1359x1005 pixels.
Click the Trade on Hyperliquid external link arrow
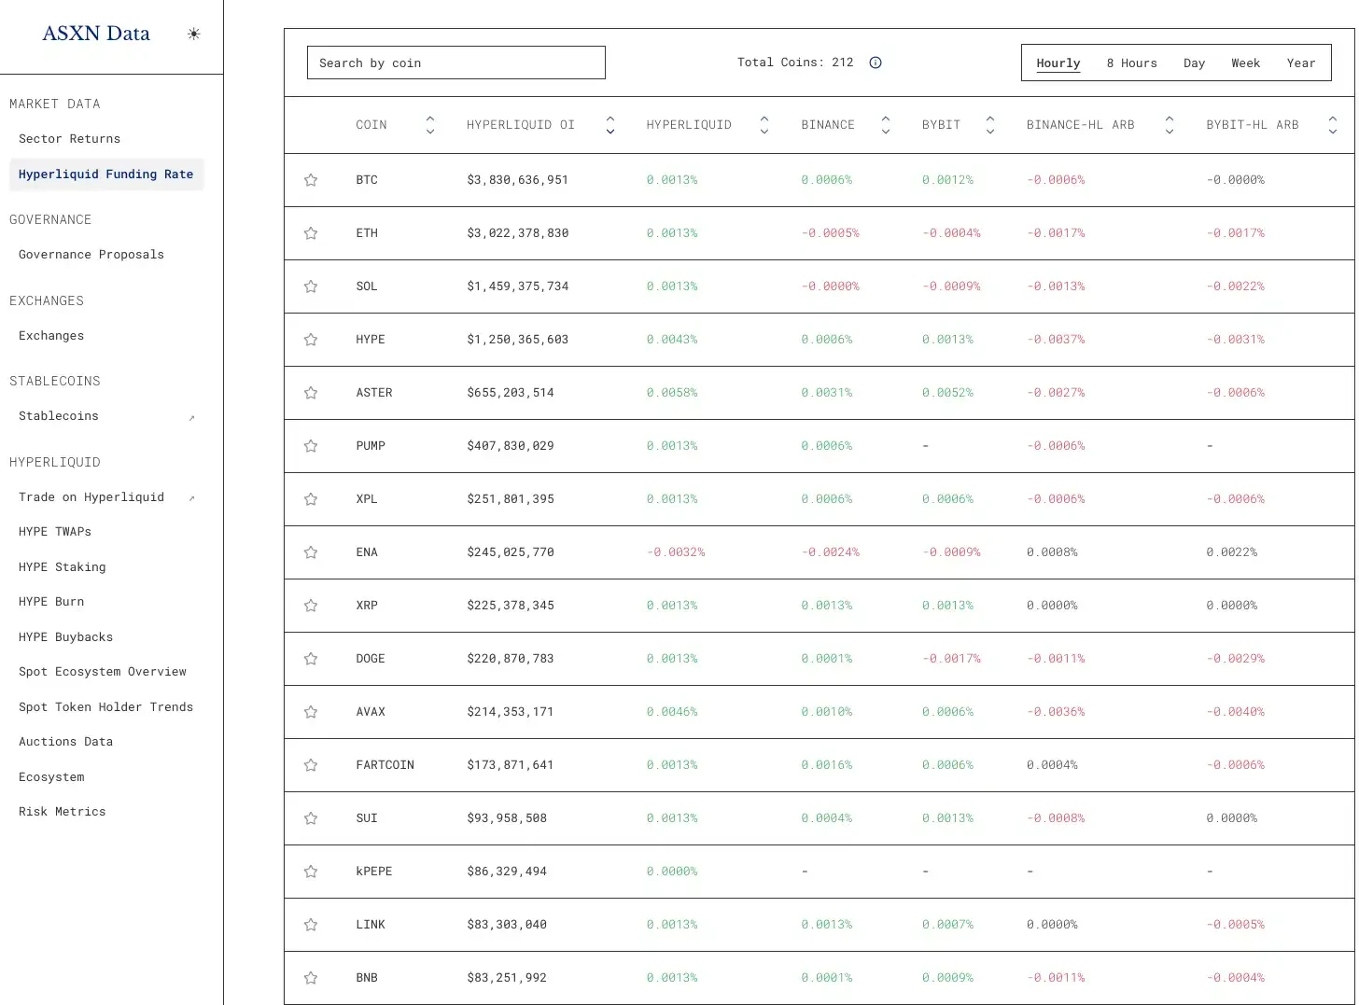click(192, 497)
